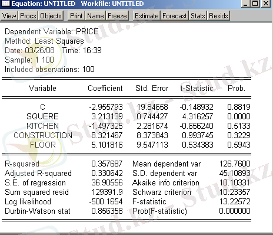Click the Method: Least Squares line
Image resolution: width=273 pixels, height=235 pixels.
tap(44, 41)
